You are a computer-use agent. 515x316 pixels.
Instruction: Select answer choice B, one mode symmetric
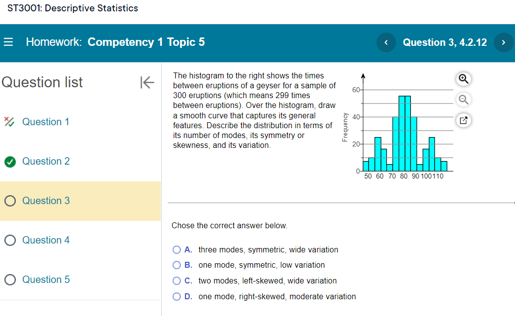(x=177, y=265)
